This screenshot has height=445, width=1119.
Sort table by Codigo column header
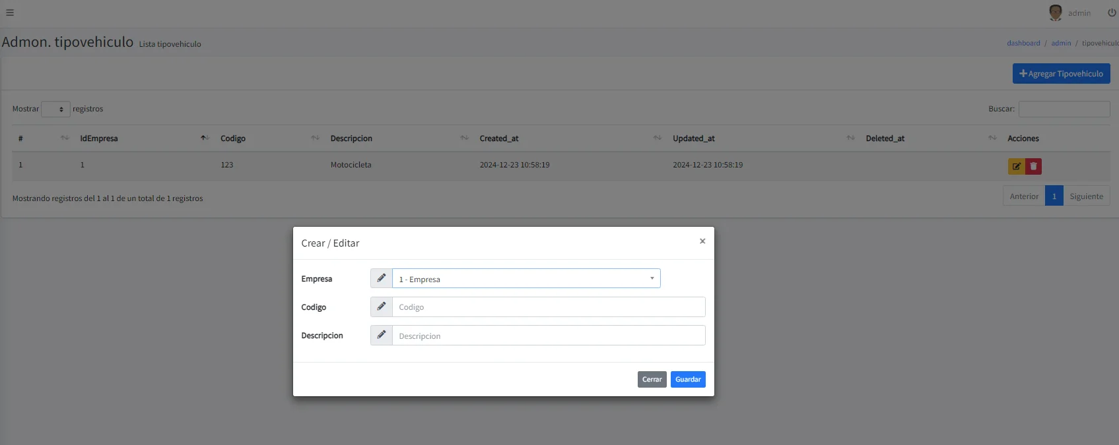point(233,138)
